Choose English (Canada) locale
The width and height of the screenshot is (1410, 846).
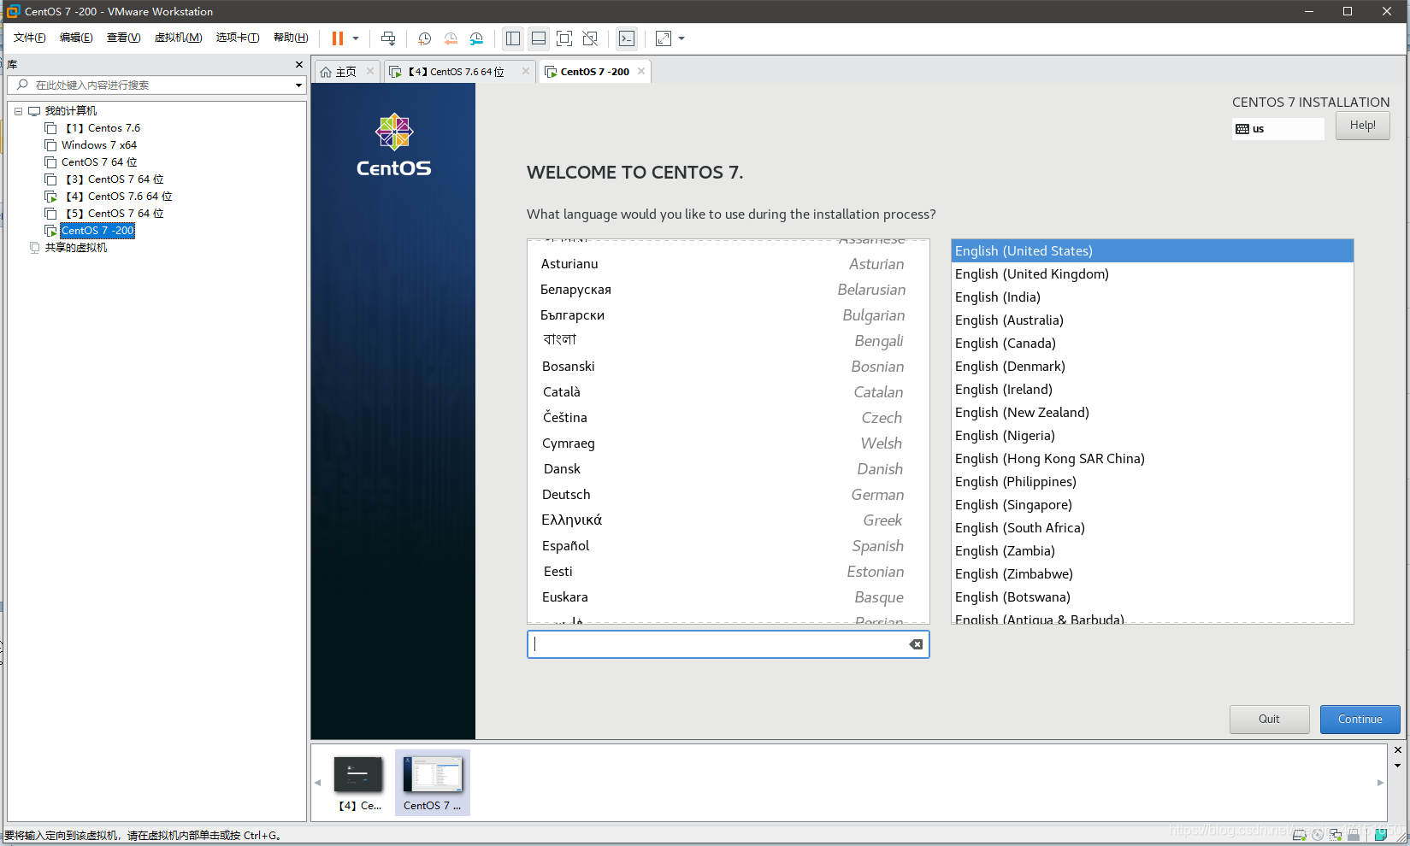click(1152, 344)
